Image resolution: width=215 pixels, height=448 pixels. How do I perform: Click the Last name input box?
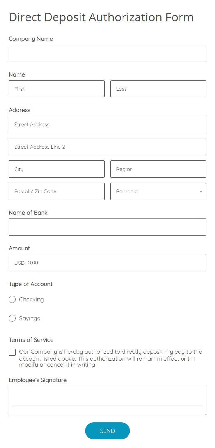pyautogui.click(x=158, y=89)
